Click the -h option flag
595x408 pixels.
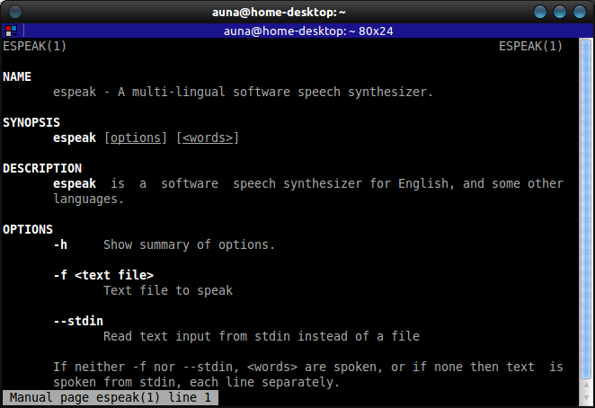(60, 244)
